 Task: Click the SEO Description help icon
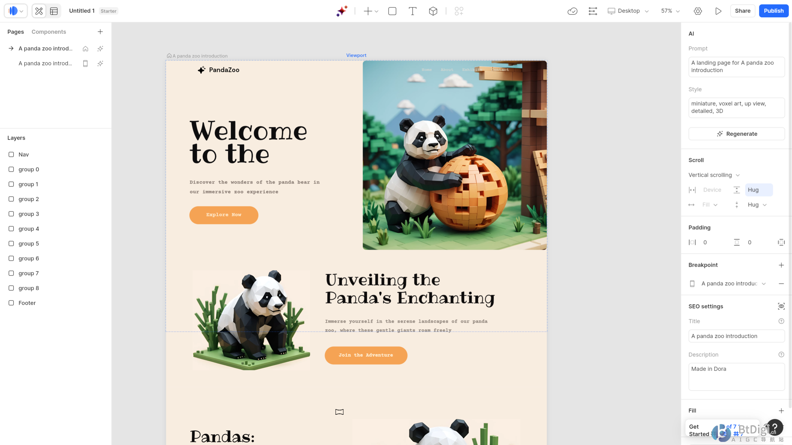point(781,355)
